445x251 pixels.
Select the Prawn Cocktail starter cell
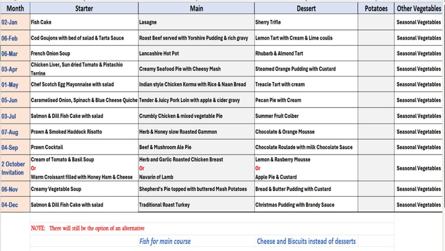pyautogui.click(x=47, y=147)
